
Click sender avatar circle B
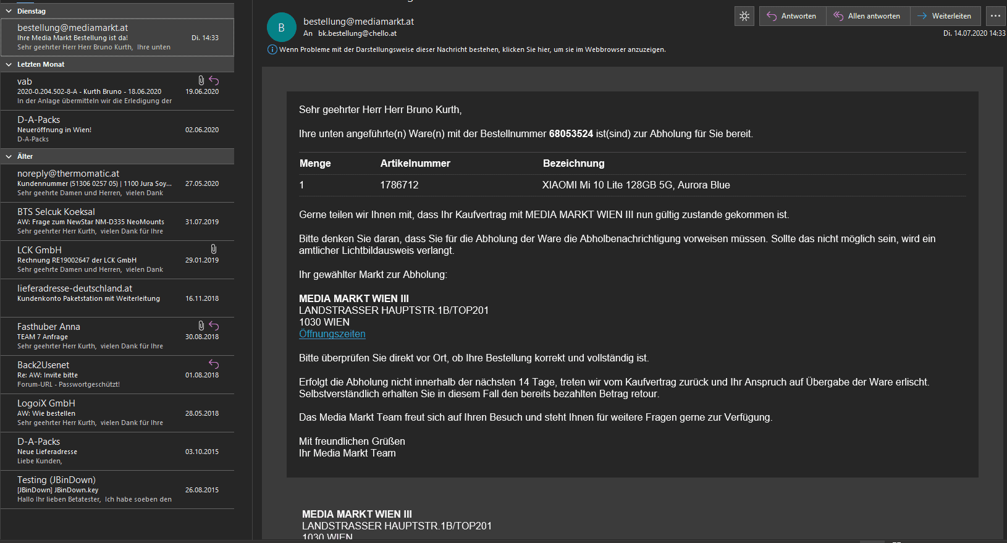[282, 27]
